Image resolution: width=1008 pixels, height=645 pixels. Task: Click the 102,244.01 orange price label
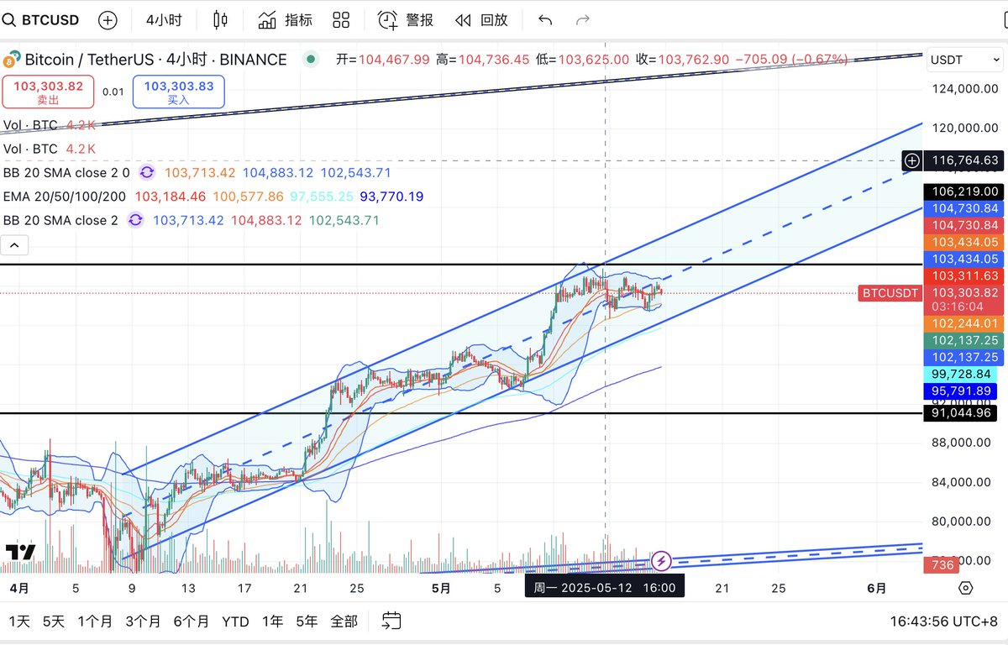point(962,323)
